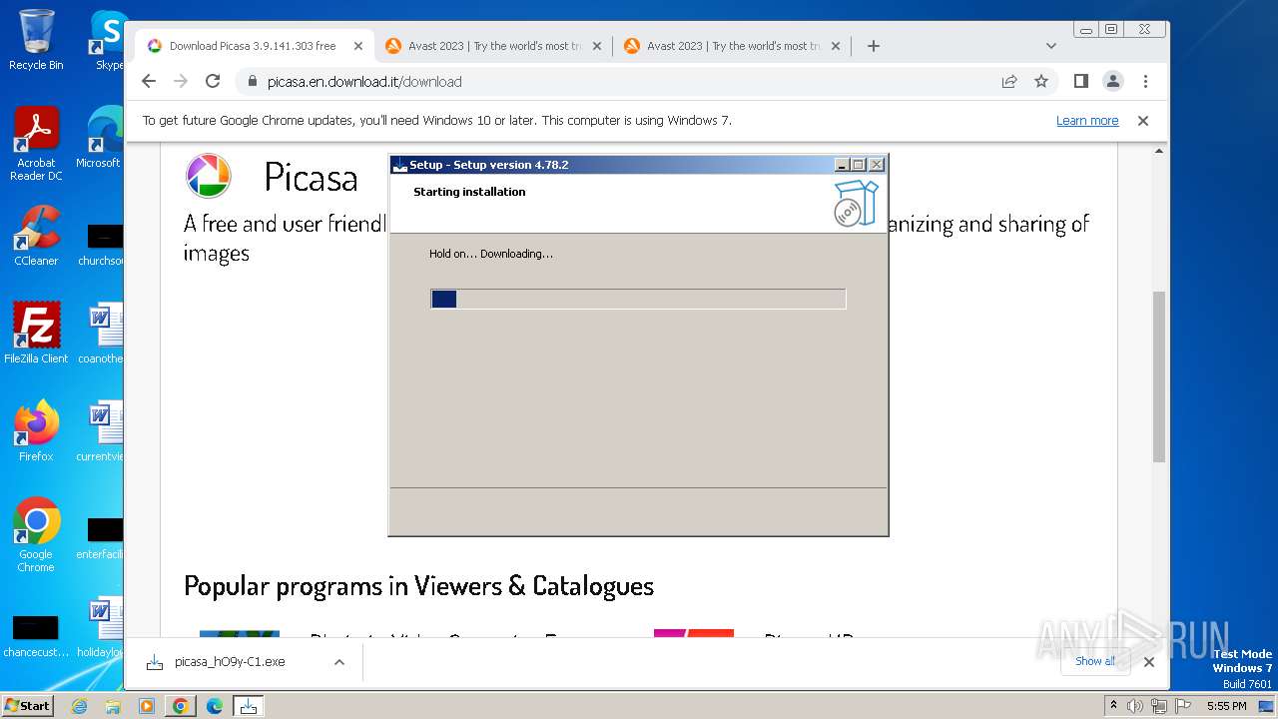Click Chrome forward arrow button
Viewport: 1278px width, 719px height.
pos(181,81)
